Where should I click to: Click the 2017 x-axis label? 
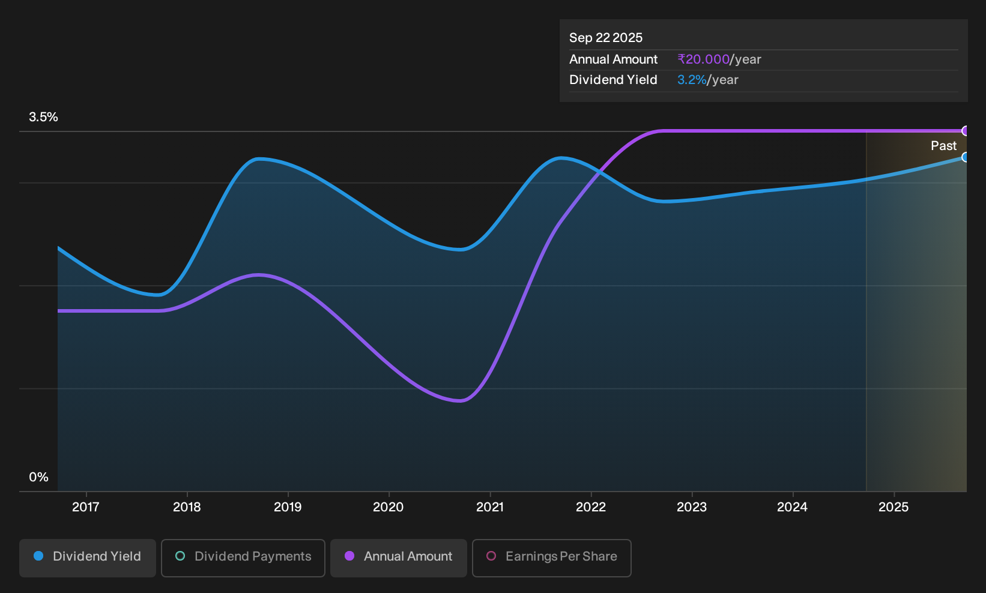pos(86,507)
